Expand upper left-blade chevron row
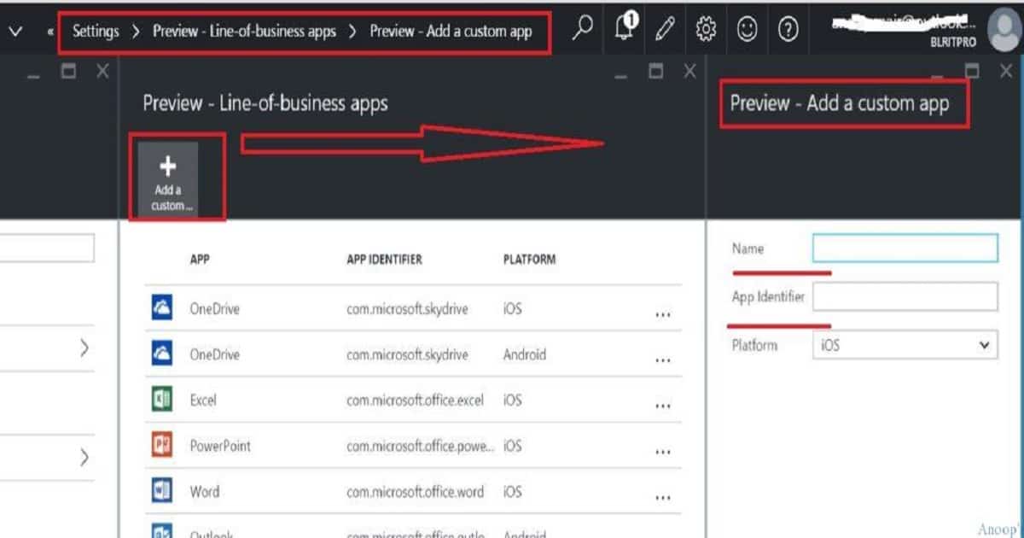Viewport: 1024px width, 538px height. click(84, 348)
